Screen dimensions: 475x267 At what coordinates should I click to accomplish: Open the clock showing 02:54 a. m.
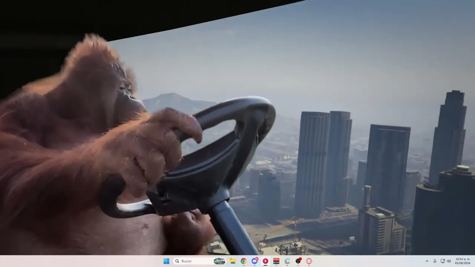(x=463, y=261)
